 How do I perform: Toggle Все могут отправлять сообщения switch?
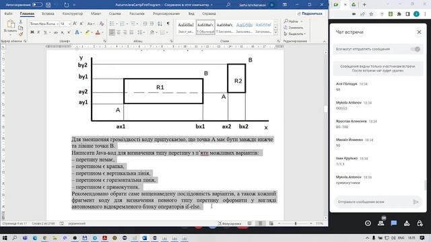click(416, 49)
